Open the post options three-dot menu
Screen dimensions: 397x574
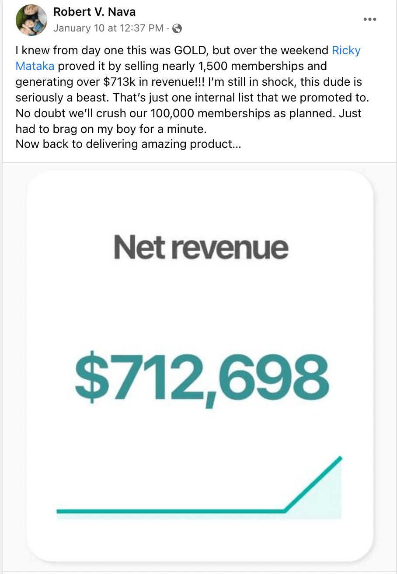[x=370, y=19]
